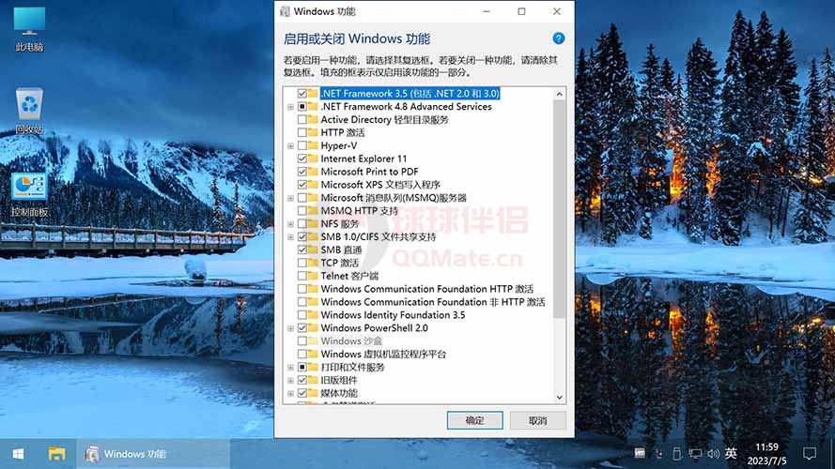835x469 pixels.
Task: Open the Windows Start menu
Action: tap(17, 454)
